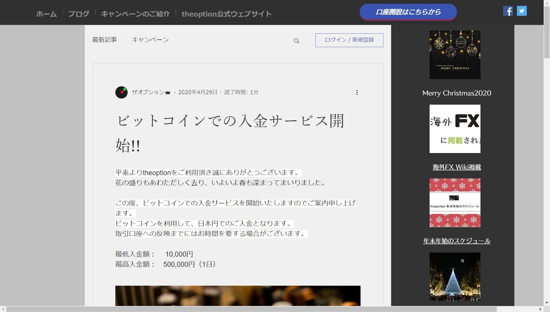The height and width of the screenshot is (312, 550).
Task: Click the sentence starting ビットコインを利用して
Action: click(204, 224)
